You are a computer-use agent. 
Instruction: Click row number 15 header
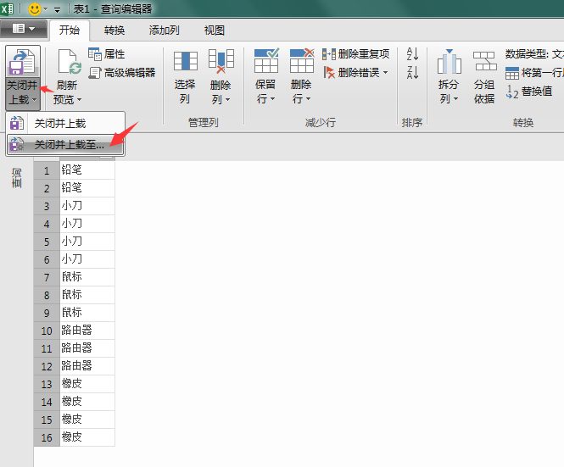pos(47,420)
